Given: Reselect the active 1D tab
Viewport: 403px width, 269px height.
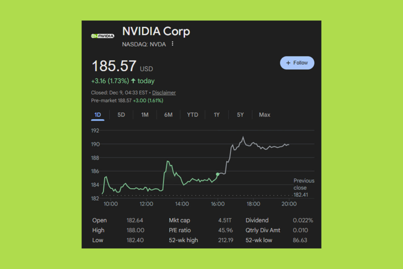Looking at the screenshot, I should point(98,115).
